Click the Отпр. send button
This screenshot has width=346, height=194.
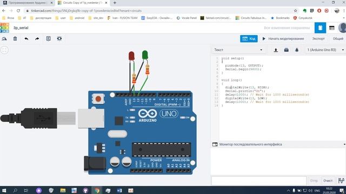314,181
